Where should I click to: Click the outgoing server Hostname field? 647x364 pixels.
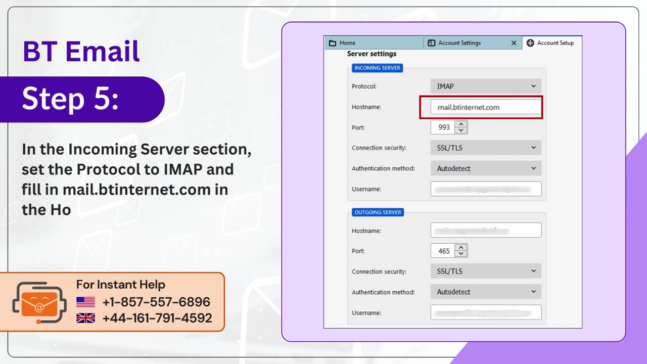[486, 231]
